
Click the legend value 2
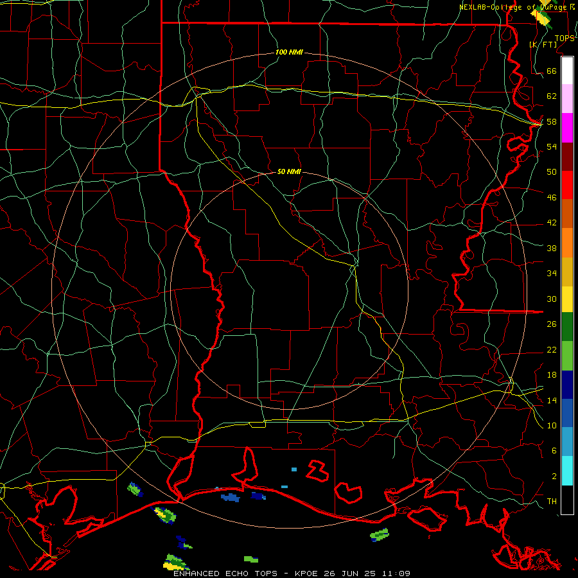tap(554, 477)
